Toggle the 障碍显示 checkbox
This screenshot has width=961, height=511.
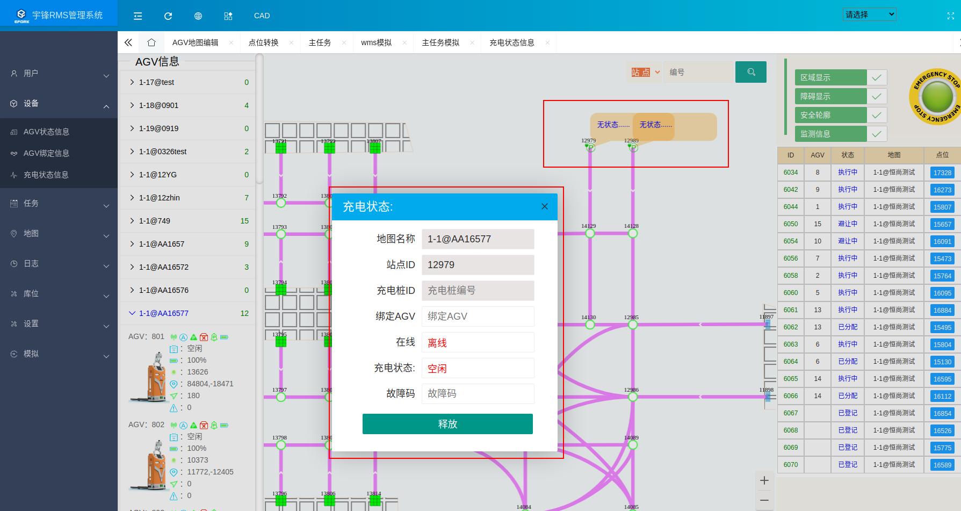876,96
